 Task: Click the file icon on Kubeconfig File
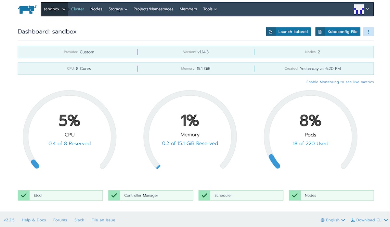320,32
